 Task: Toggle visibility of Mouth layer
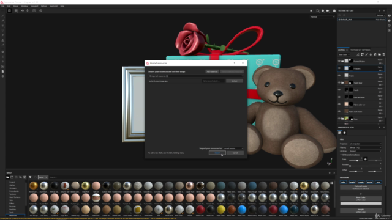(339, 90)
